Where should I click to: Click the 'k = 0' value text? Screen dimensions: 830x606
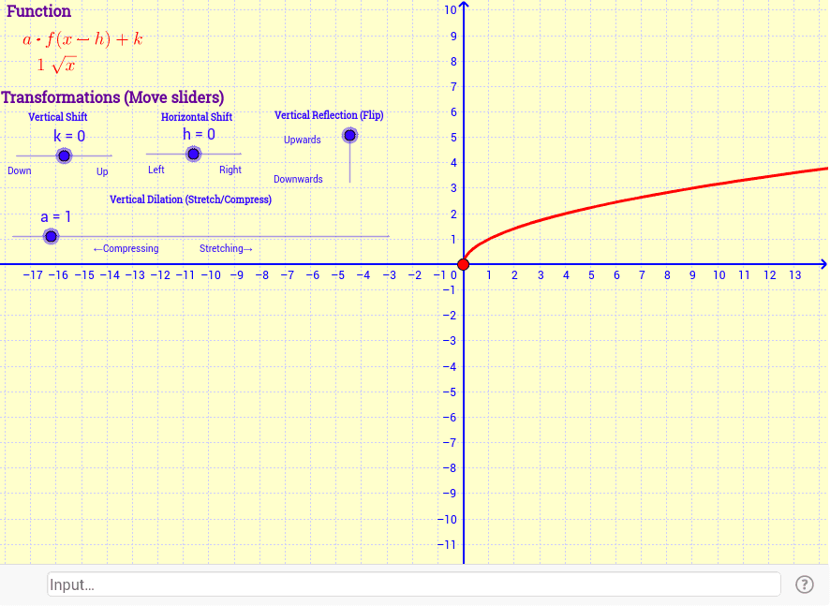(69, 136)
